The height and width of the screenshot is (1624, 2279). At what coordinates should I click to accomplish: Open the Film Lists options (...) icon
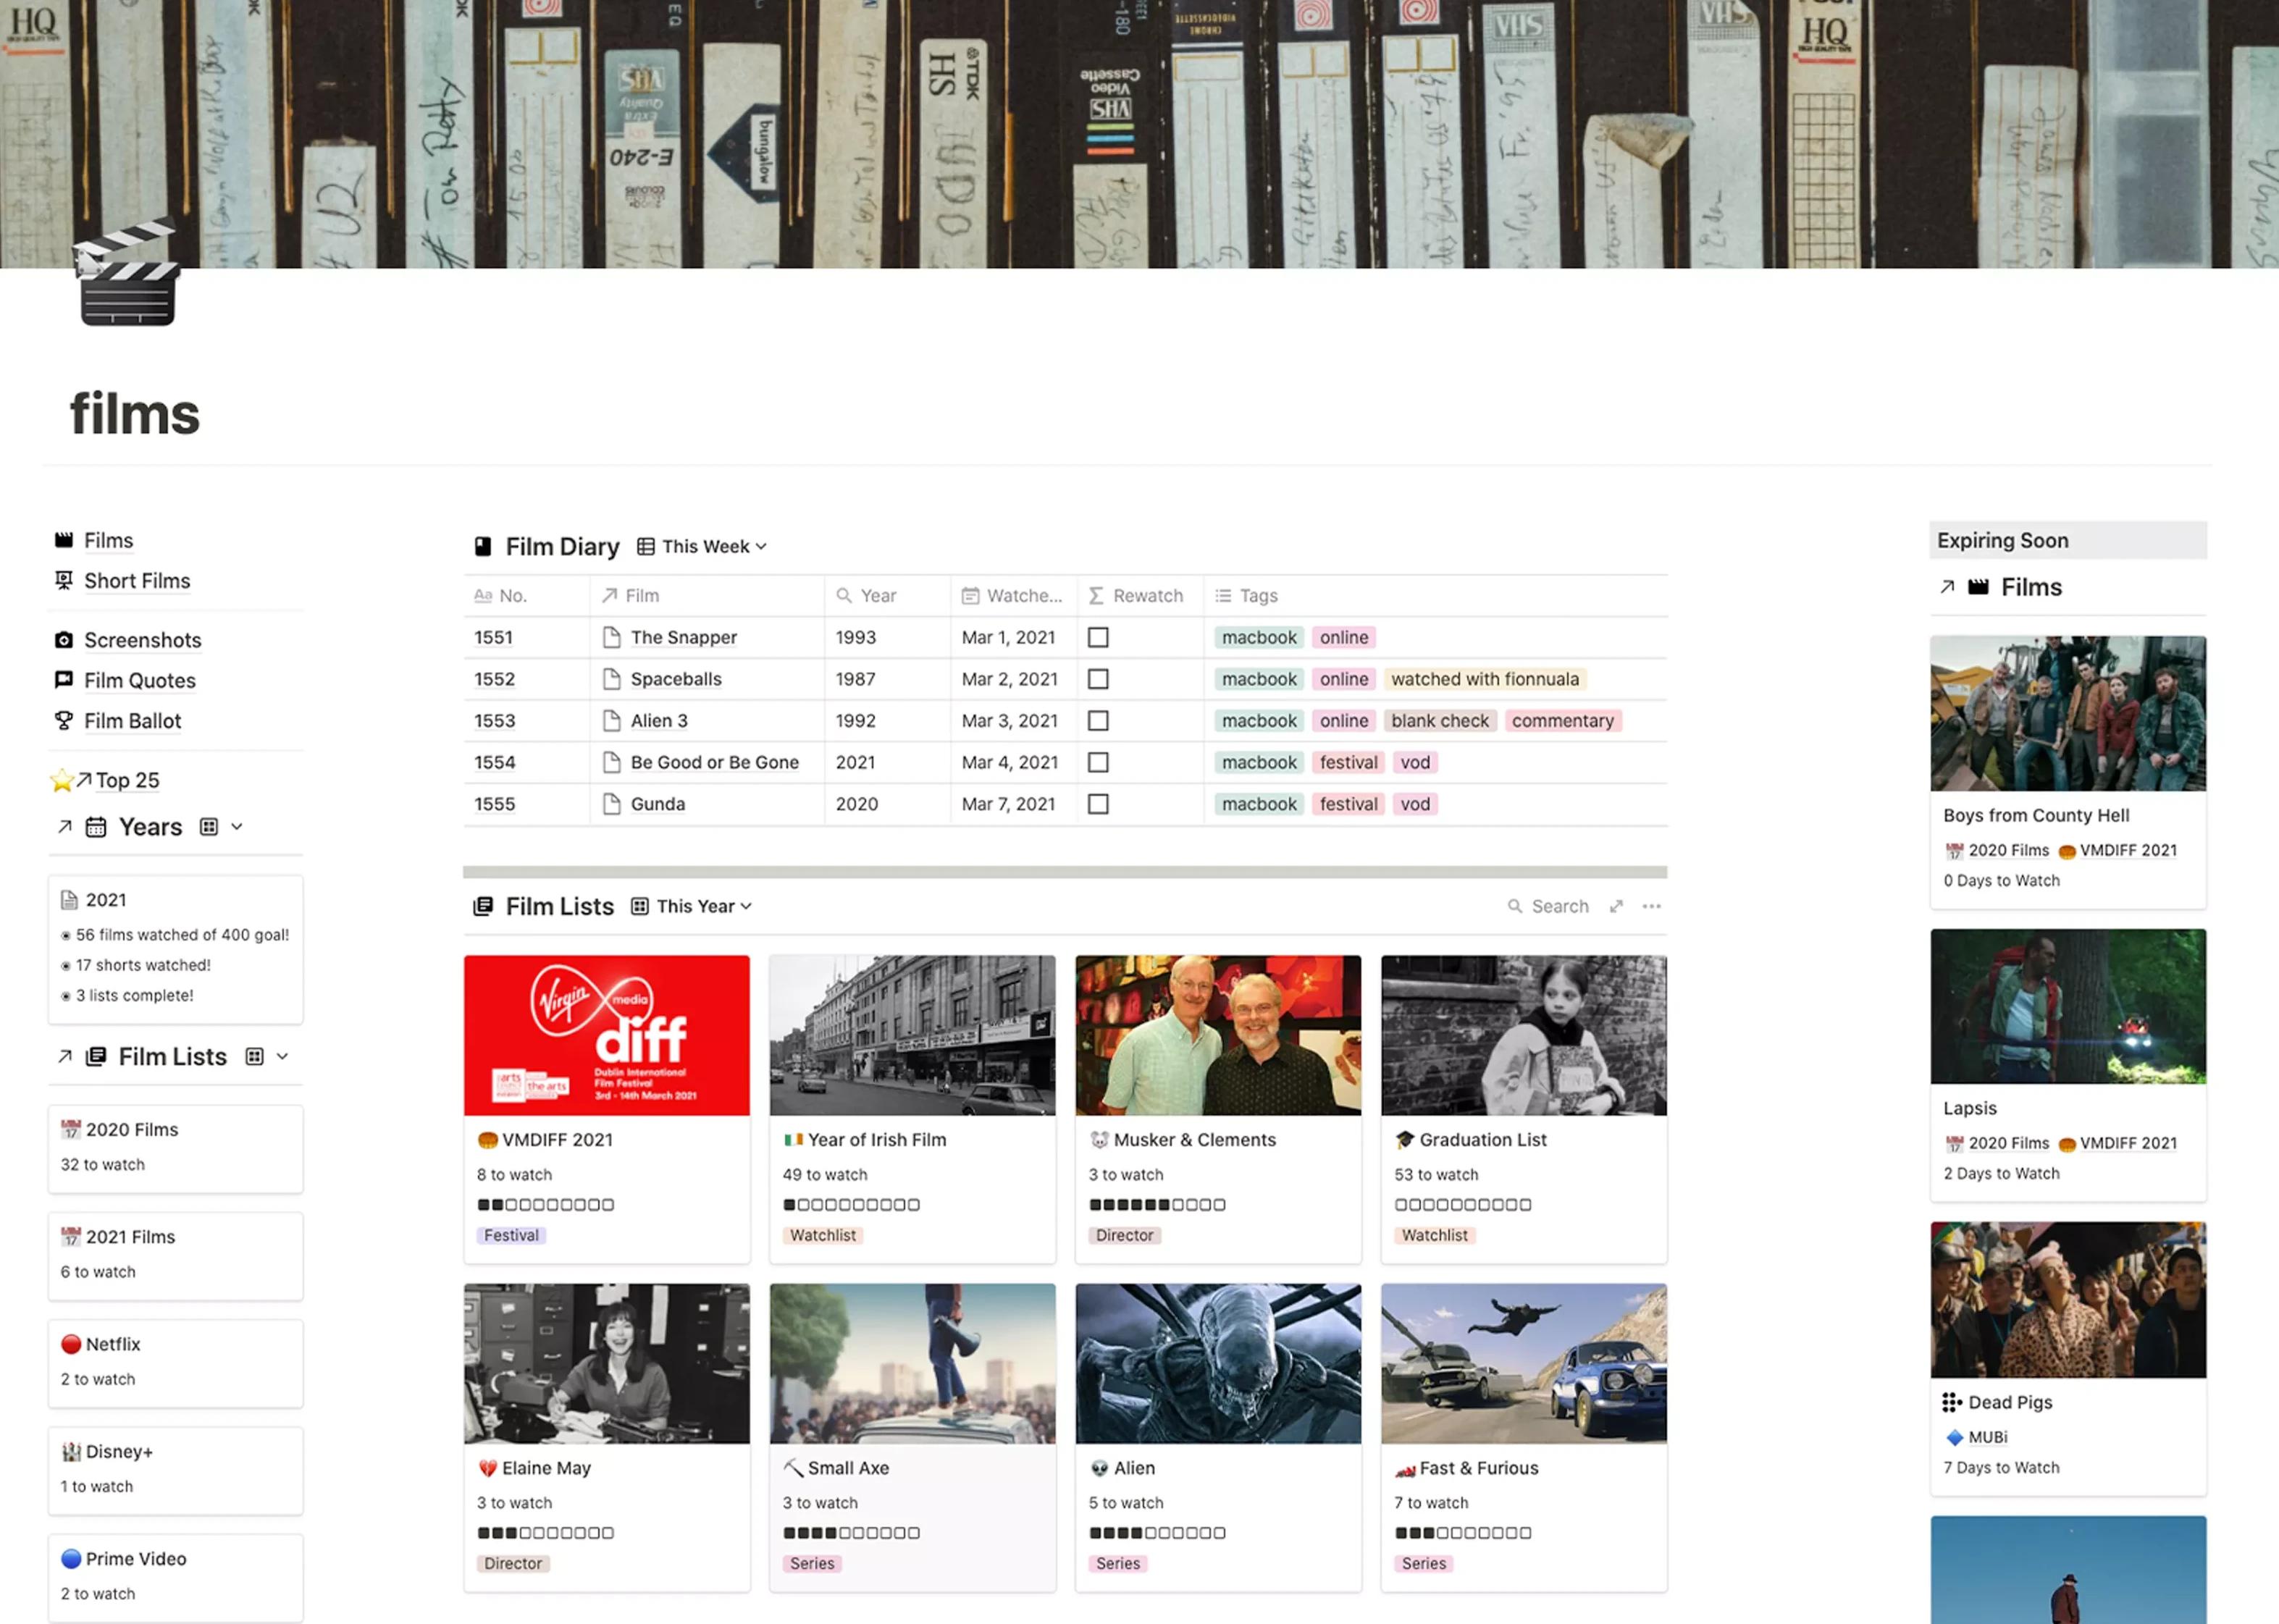[x=1652, y=906]
